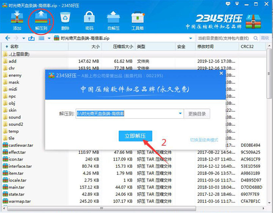This screenshot has width=273, height=213.
Task: Close the 2345好压 extract dialog
Action: (221, 73)
